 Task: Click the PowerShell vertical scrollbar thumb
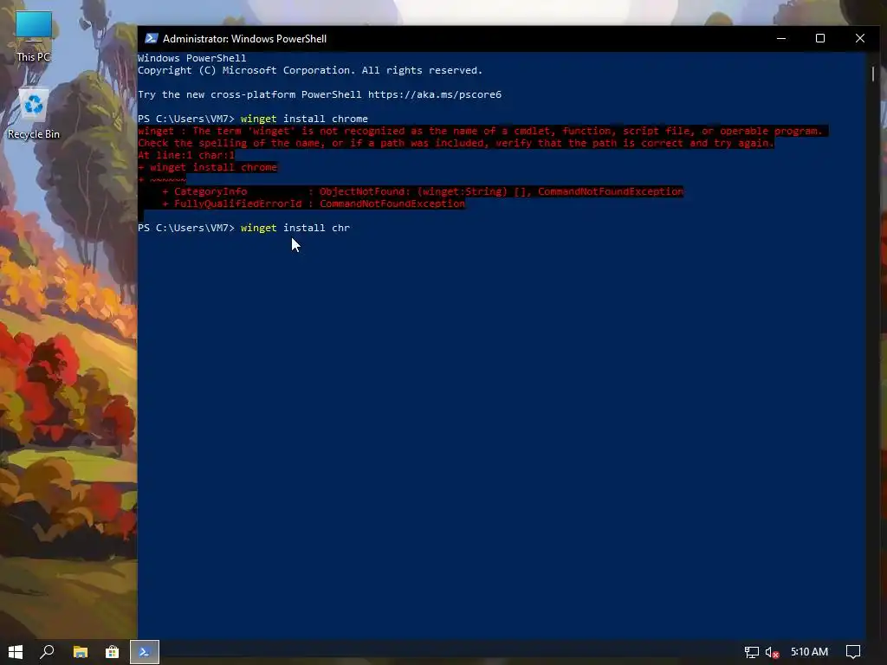[873, 74]
